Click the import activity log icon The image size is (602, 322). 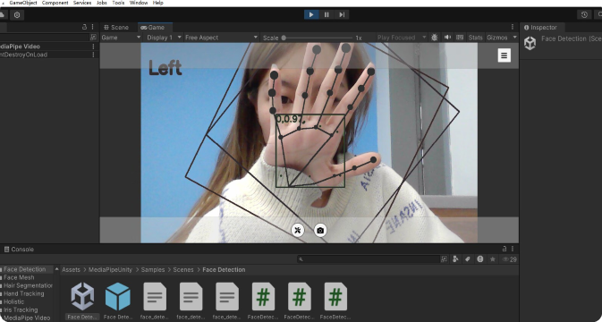[480, 259]
